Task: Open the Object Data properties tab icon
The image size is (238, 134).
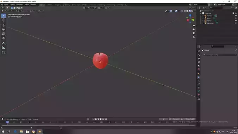Action: pyautogui.click(x=199, y=91)
